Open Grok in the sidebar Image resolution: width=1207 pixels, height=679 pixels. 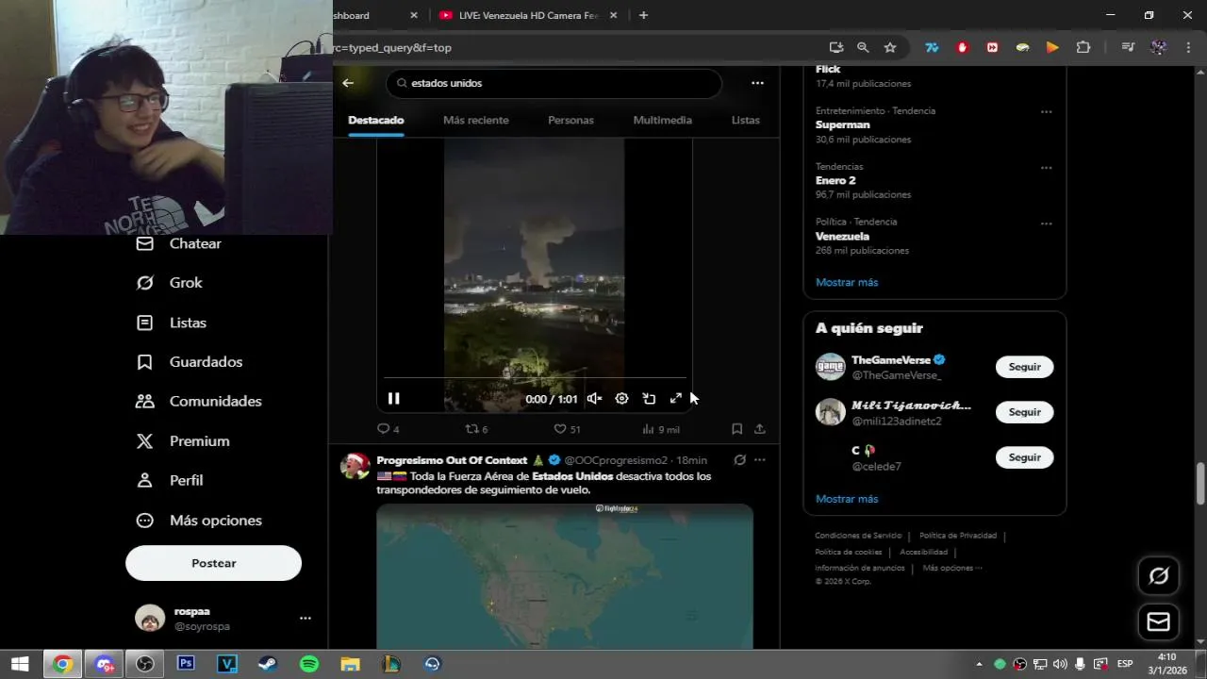pos(170,283)
